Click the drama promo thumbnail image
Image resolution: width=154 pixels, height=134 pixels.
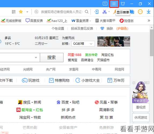pyautogui.click(x=114, y=41)
